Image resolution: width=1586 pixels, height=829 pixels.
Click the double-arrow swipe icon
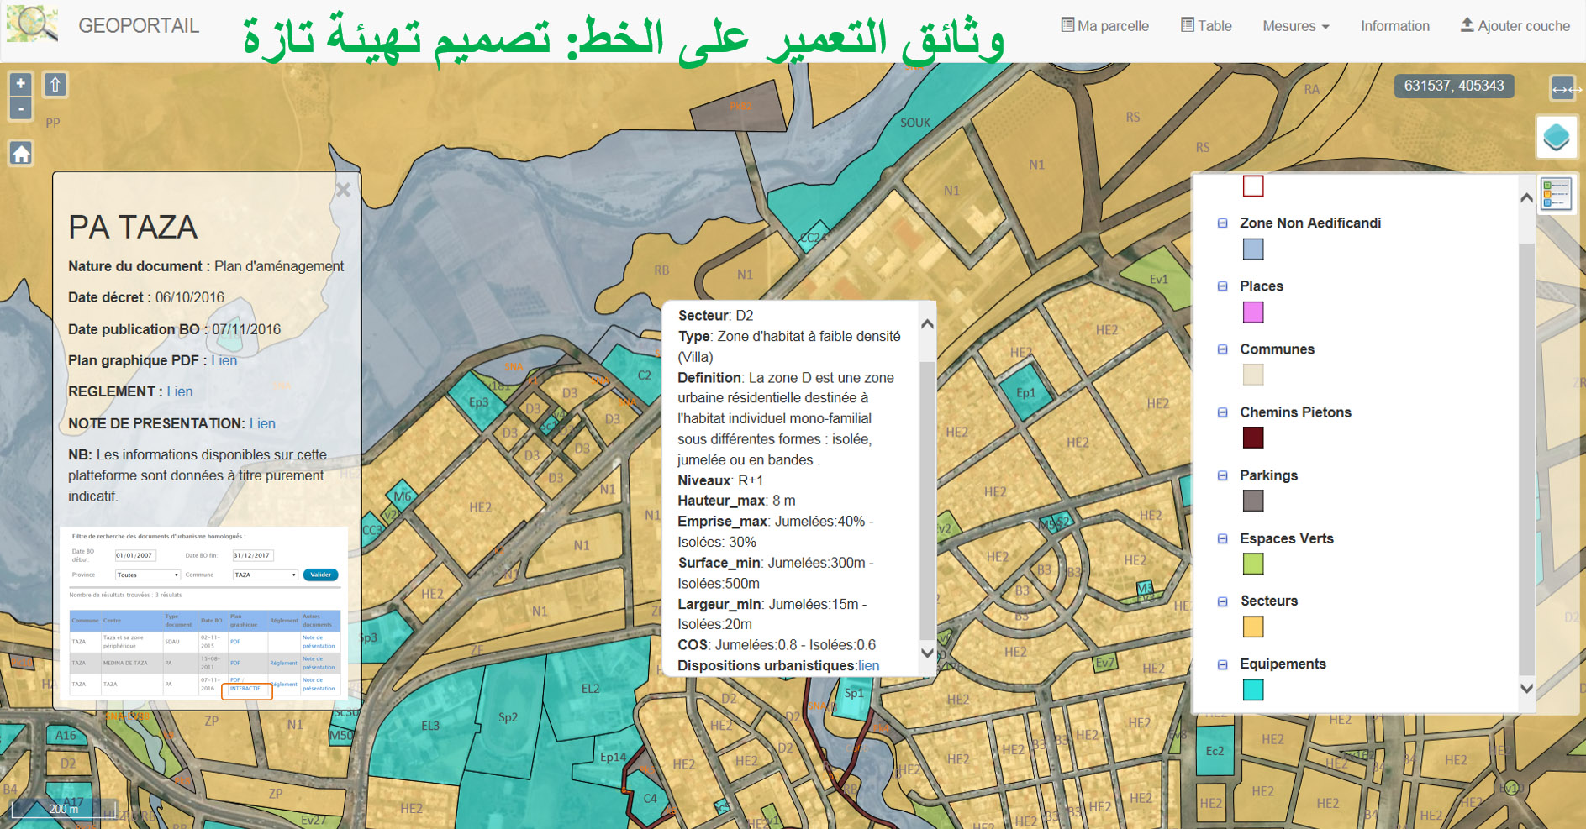1563,88
